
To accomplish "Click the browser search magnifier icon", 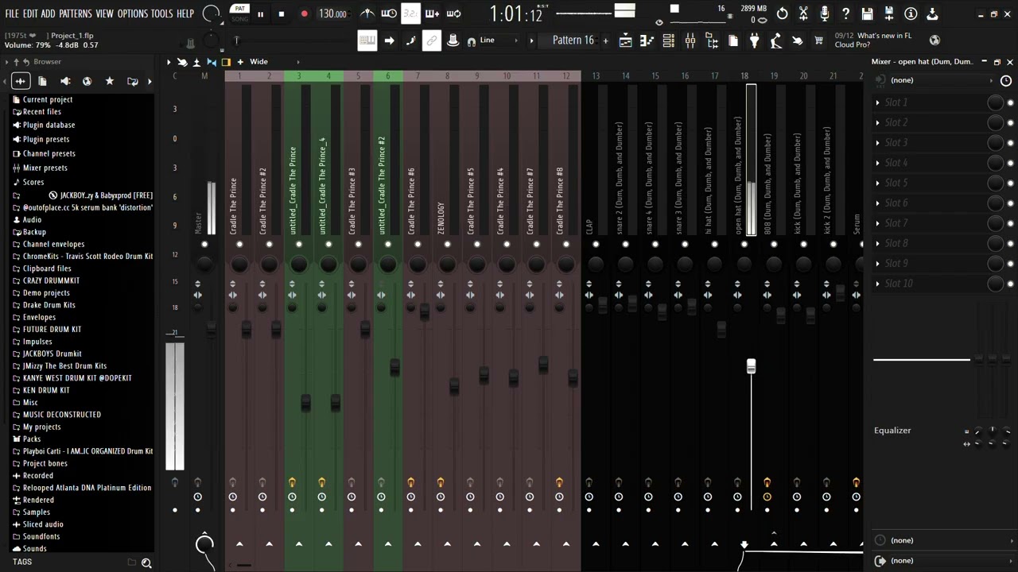I will pos(146,562).
